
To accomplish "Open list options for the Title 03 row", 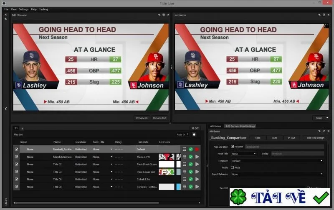I will pos(185,172).
